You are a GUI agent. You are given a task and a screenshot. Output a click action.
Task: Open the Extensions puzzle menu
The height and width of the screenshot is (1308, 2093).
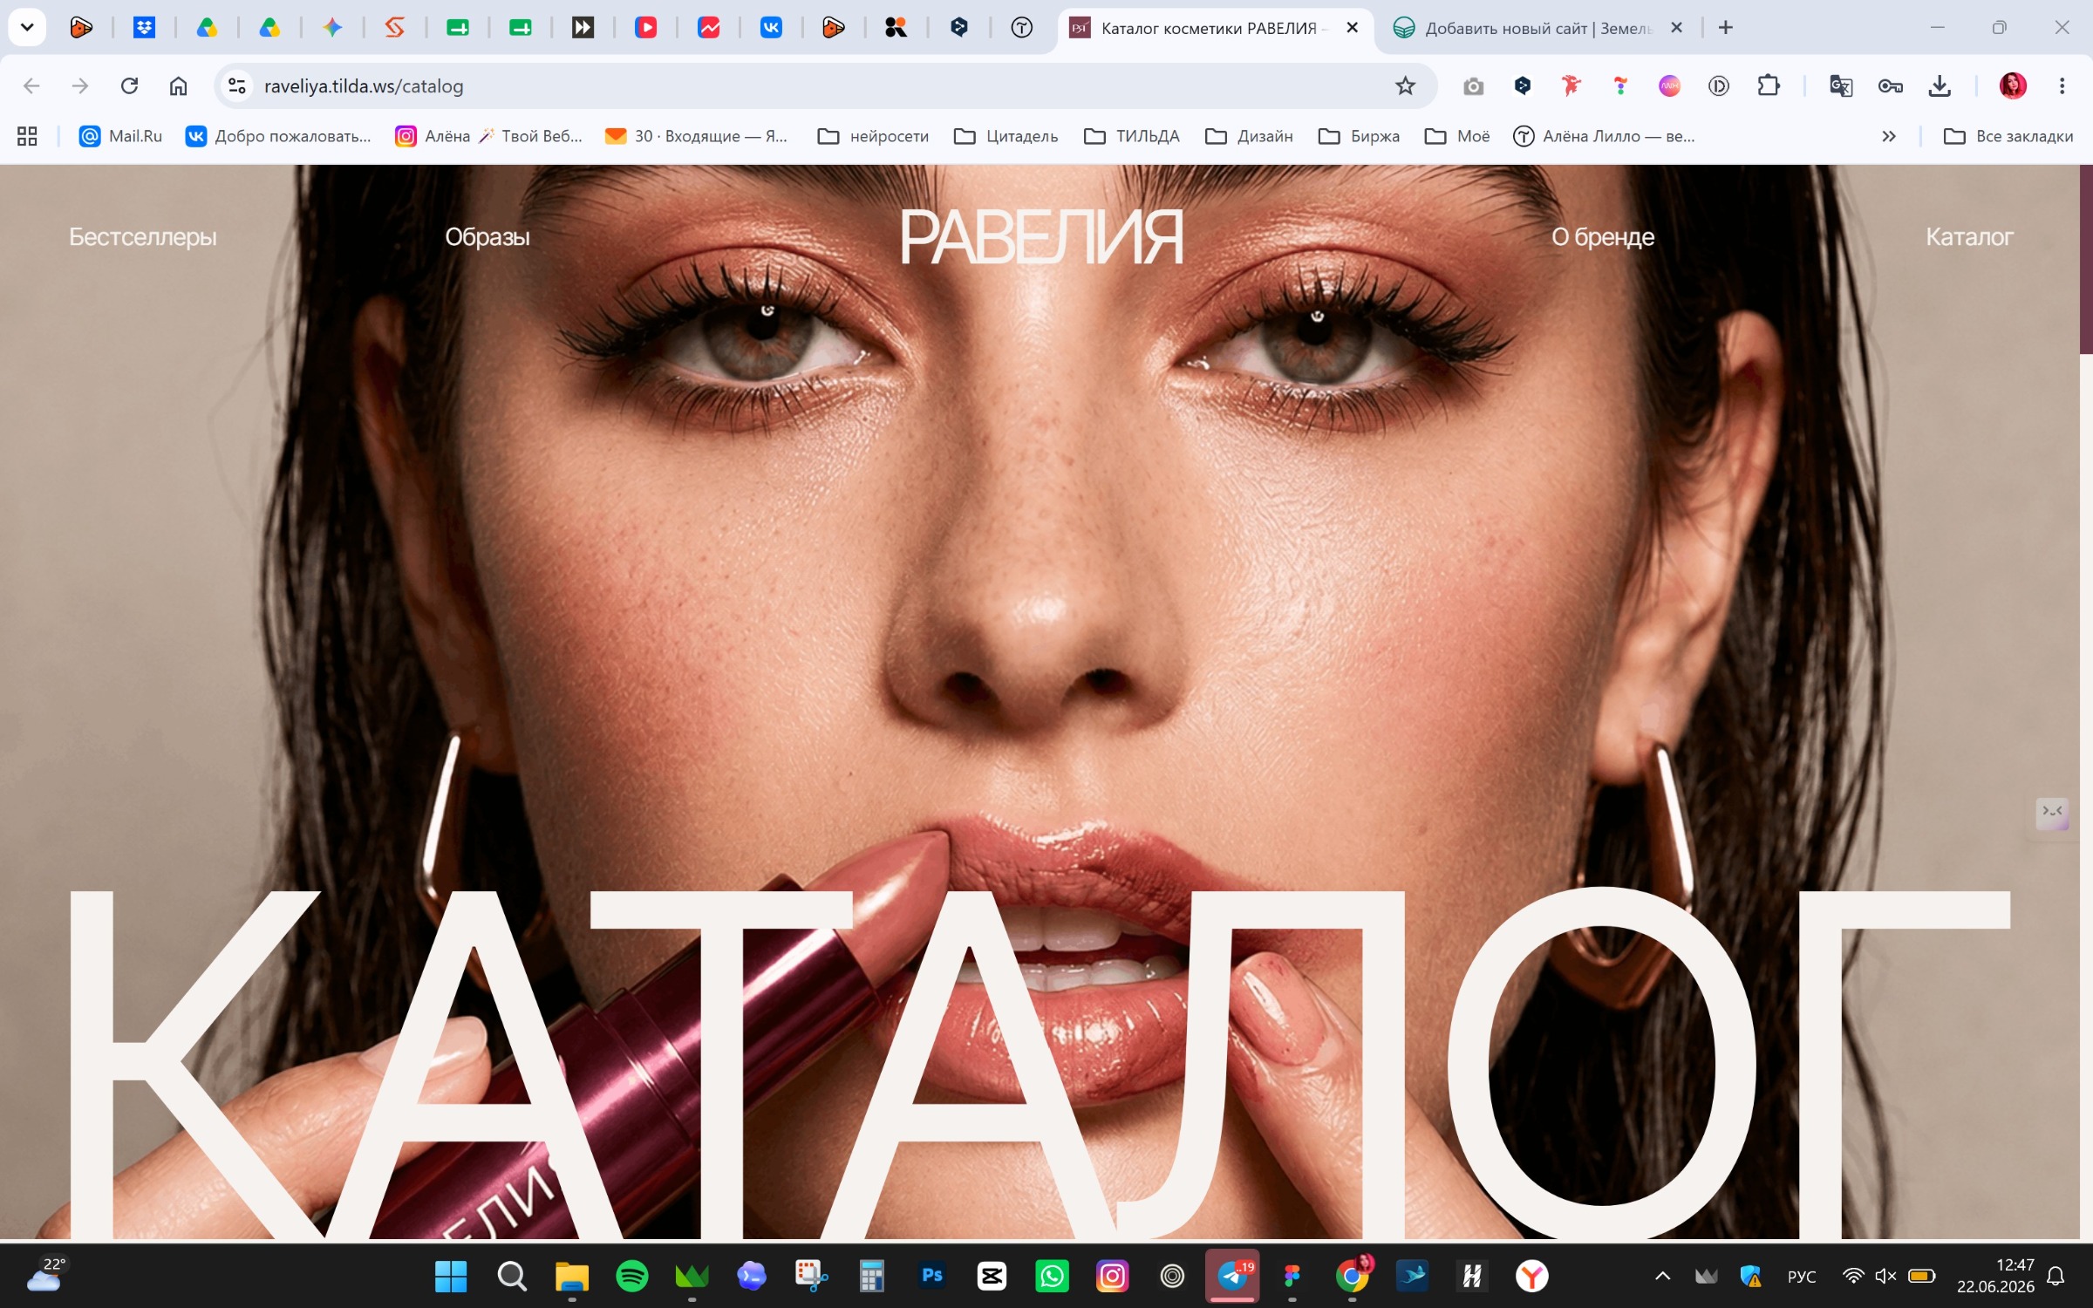(1769, 85)
